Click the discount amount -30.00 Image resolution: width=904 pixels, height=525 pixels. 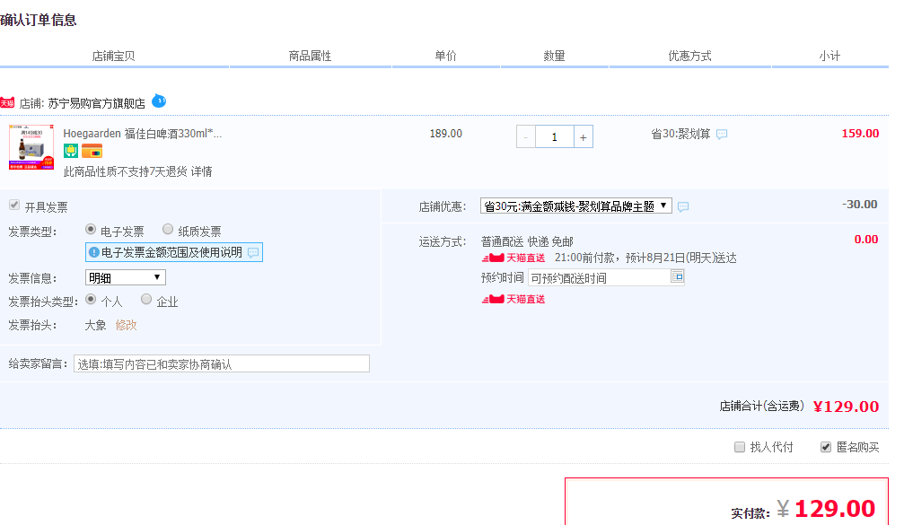click(860, 205)
